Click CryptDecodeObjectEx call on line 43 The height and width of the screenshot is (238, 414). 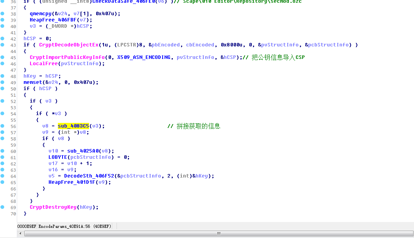coord(69,45)
